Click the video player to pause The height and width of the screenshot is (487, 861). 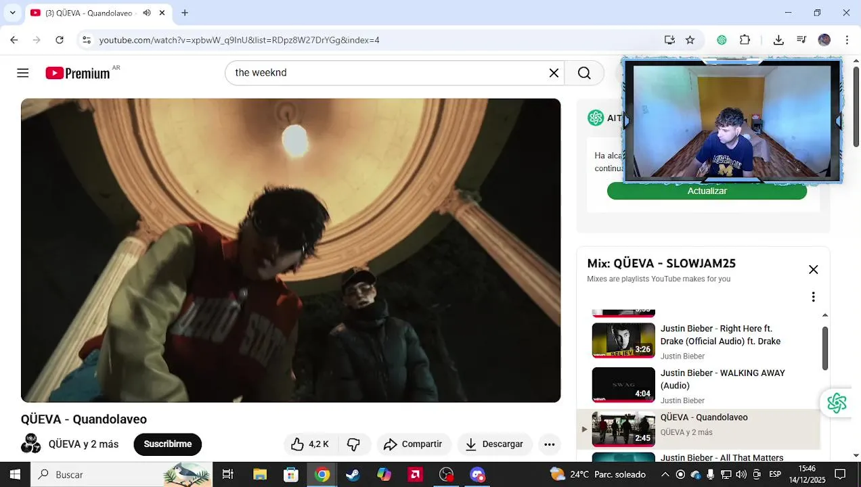tap(291, 250)
